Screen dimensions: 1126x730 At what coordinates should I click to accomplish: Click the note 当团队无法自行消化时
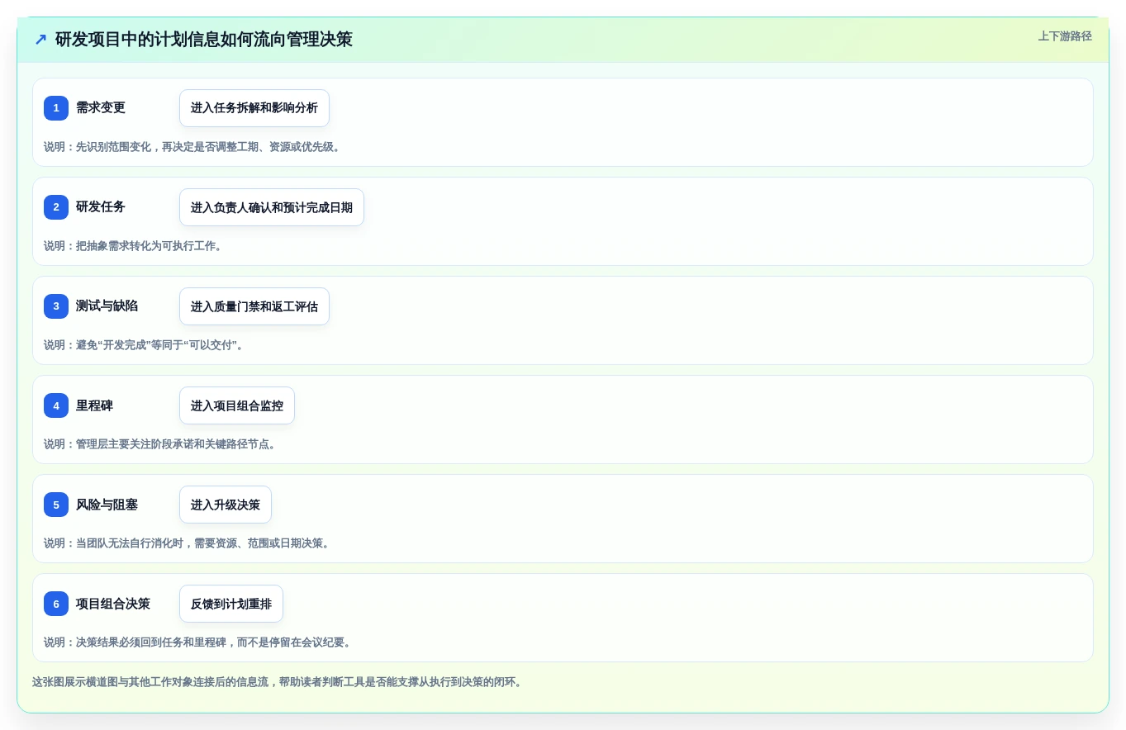(x=187, y=543)
